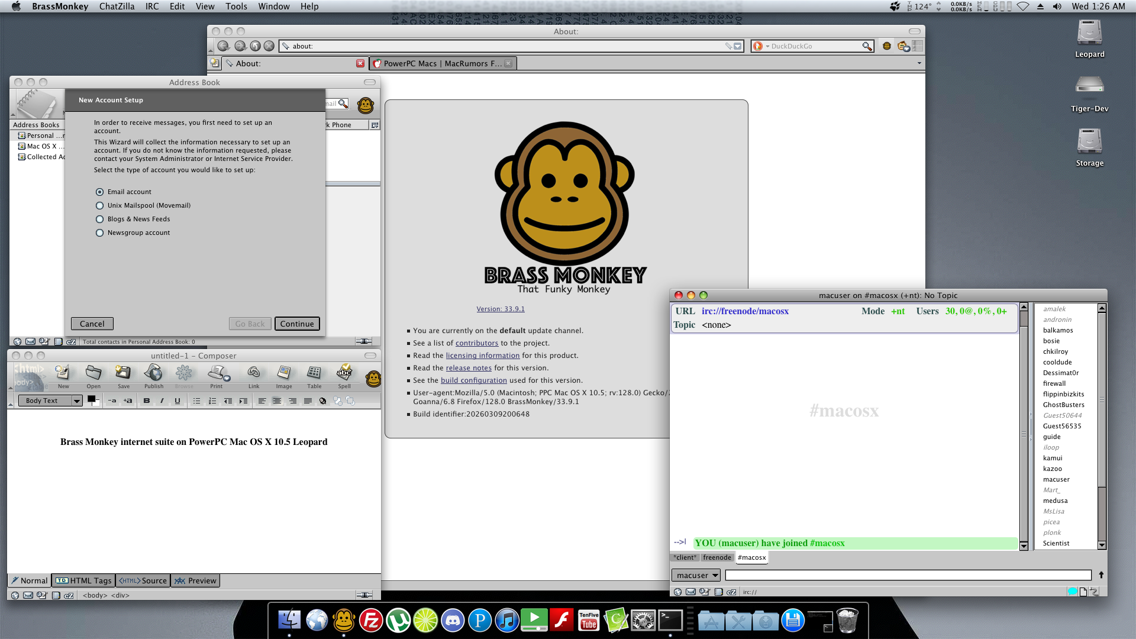The height and width of the screenshot is (639, 1136).
Task: Toggle Bold formatting in Composer
Action: pyautogui.click(x=146, y=401)
